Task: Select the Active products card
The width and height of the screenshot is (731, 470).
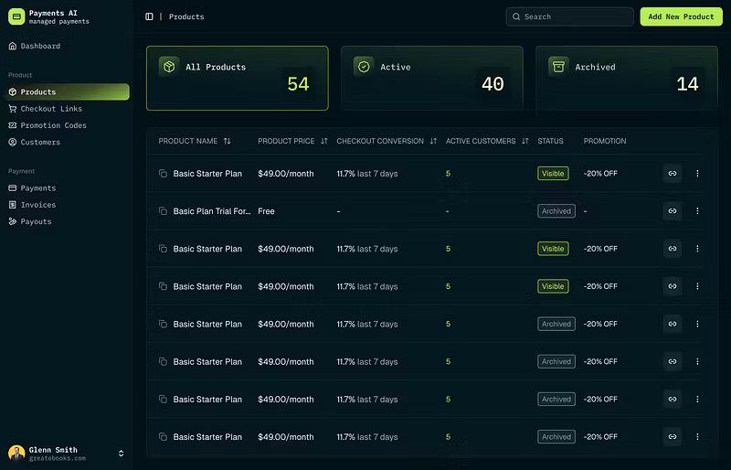Action: click(431, 79)
